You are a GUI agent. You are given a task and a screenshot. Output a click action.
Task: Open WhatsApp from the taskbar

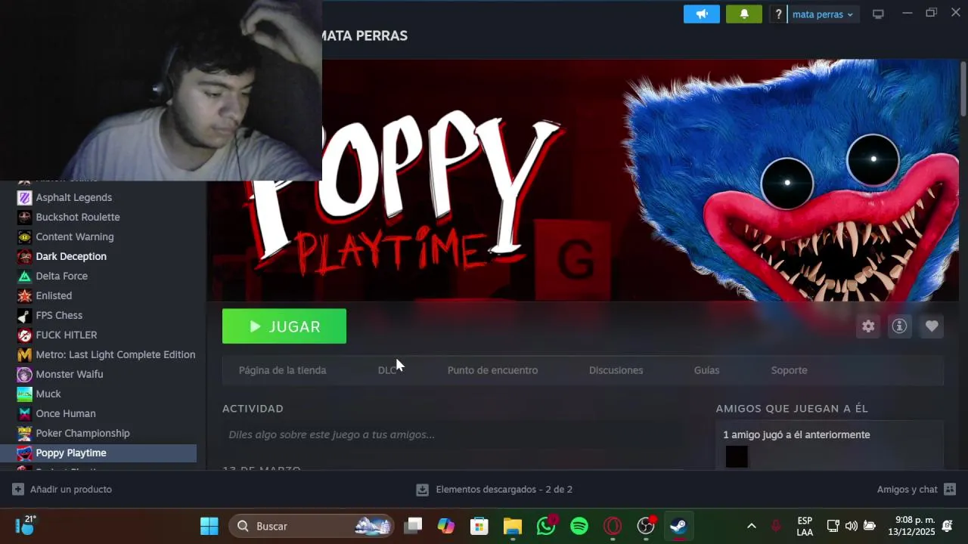[546, 526]
